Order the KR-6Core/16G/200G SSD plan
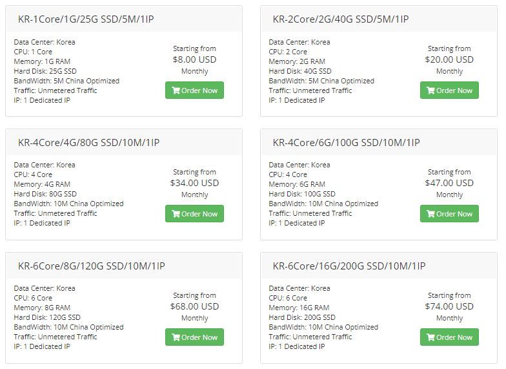Screen dimensions: 506x369 point(449,337)
